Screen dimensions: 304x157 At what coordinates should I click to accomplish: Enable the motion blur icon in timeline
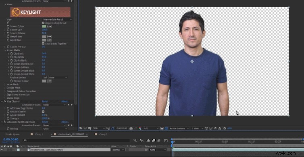pos(159,141)
